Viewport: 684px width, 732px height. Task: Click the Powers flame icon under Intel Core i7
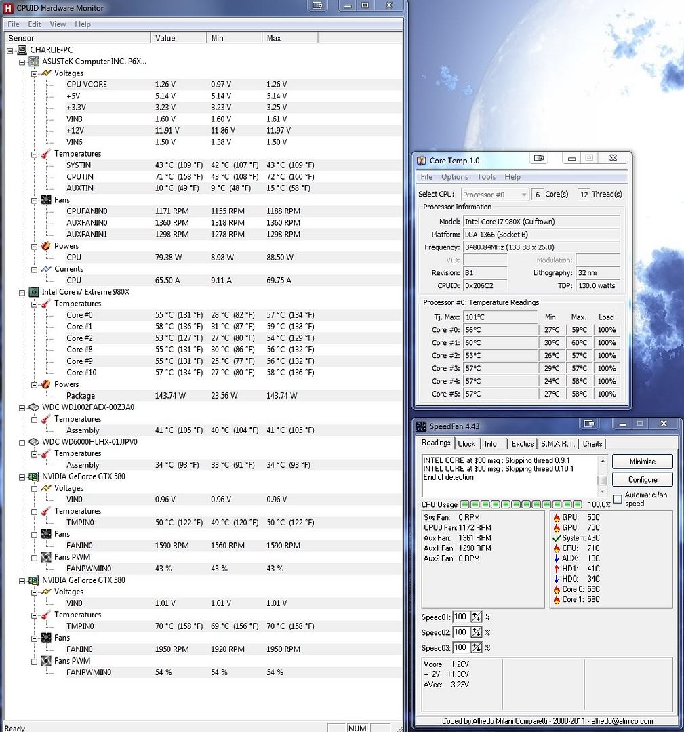click(45, 385)
